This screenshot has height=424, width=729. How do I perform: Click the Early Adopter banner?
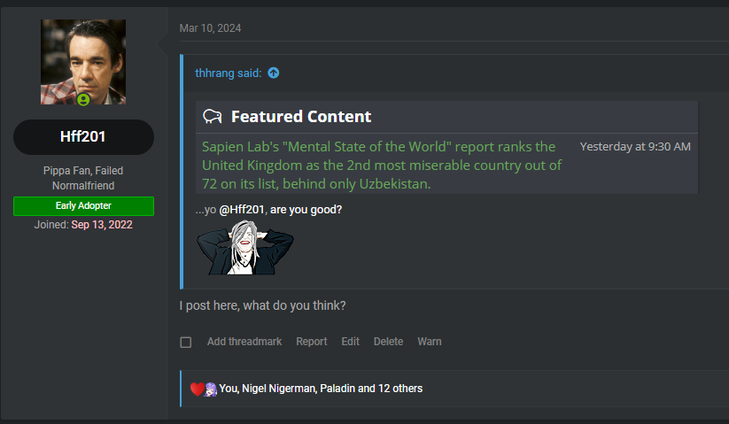[83, 205]
